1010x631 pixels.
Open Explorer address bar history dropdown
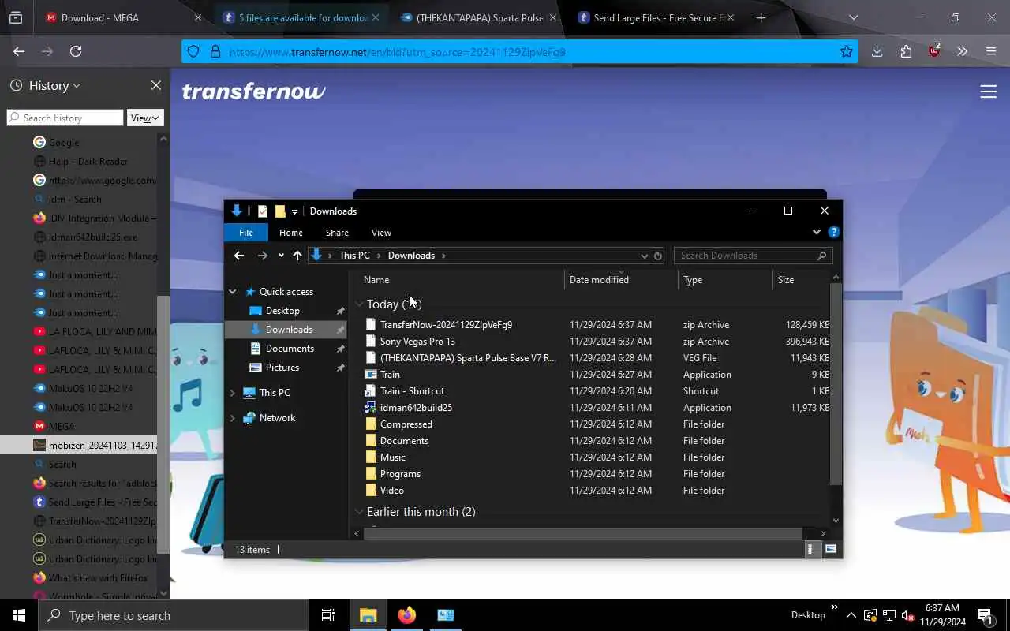645,256
